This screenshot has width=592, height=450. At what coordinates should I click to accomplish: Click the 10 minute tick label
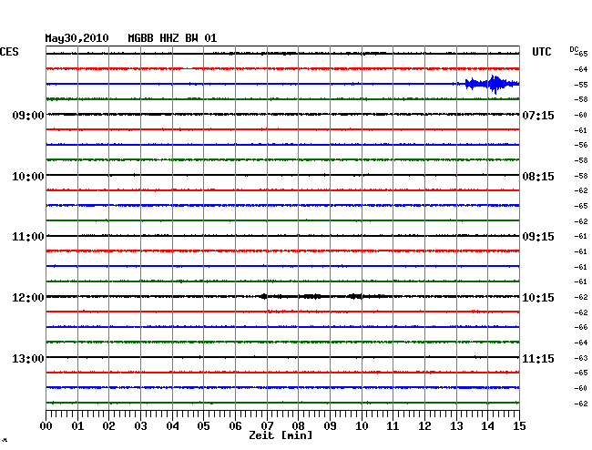pyautogui.click(x=362, y=425)
